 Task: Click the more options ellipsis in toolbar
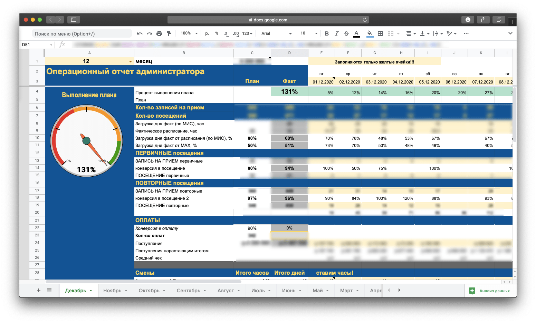(466, 33)
